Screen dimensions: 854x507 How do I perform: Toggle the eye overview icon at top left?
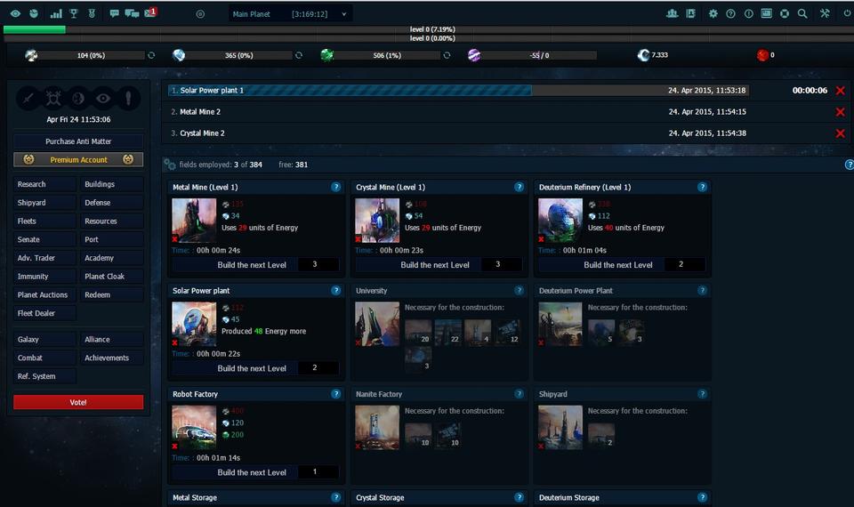point(15,13)
